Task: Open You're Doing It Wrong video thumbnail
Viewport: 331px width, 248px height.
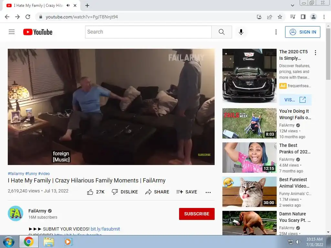Action: (249, 123)
